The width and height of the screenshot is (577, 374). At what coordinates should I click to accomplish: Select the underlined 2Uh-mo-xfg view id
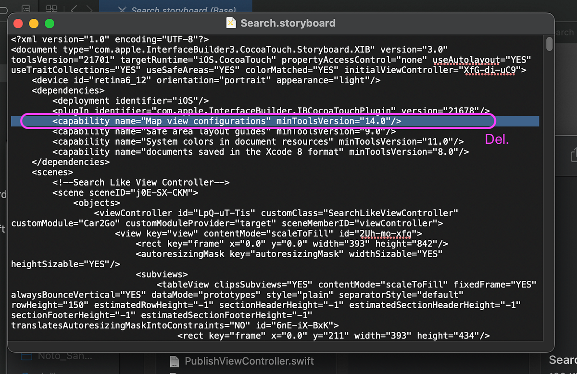(x=384, y=234)
